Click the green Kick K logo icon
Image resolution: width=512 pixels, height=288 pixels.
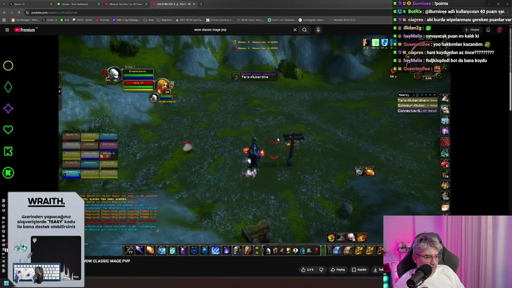tap(8, 151)
